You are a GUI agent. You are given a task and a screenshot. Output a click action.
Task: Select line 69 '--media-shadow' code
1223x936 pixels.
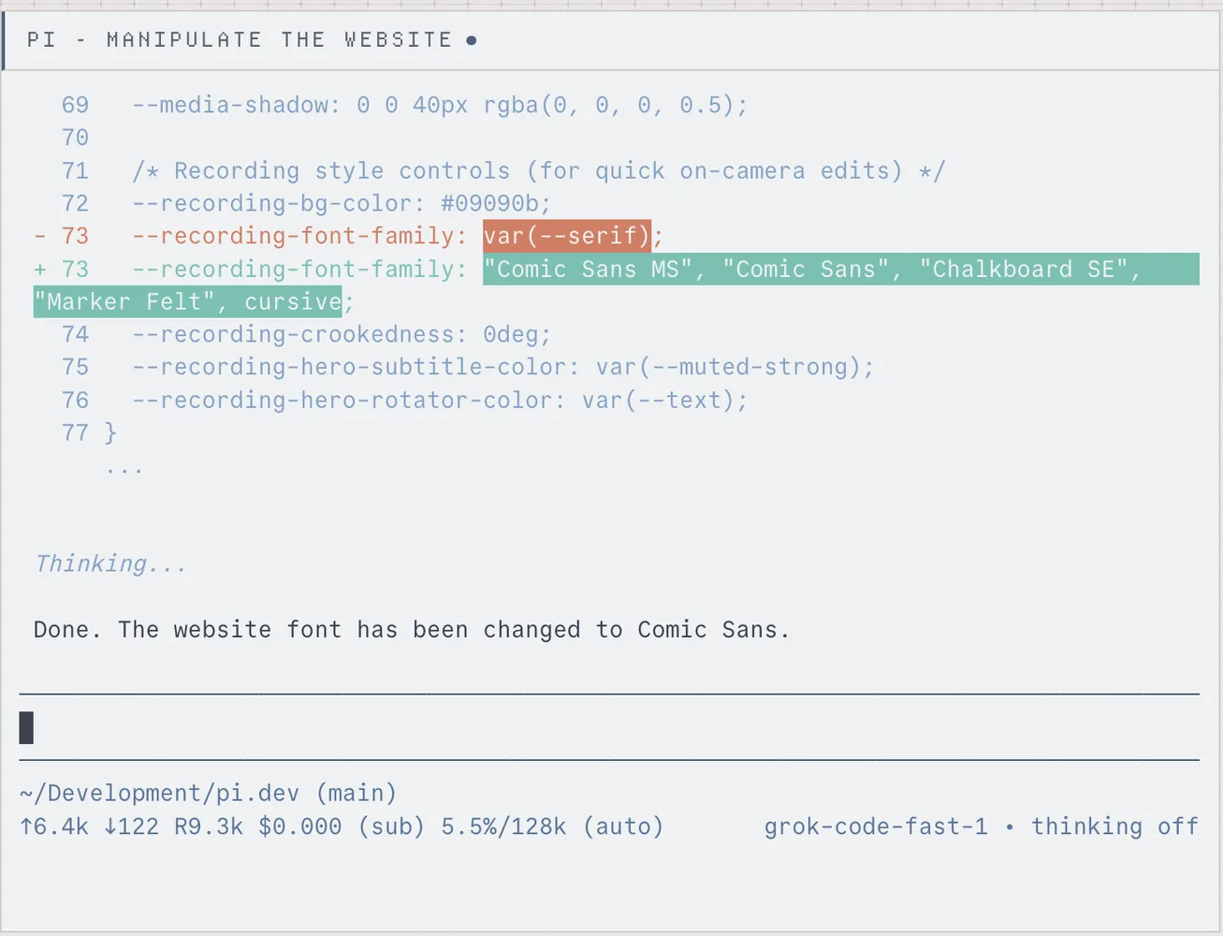click(440, 105)
